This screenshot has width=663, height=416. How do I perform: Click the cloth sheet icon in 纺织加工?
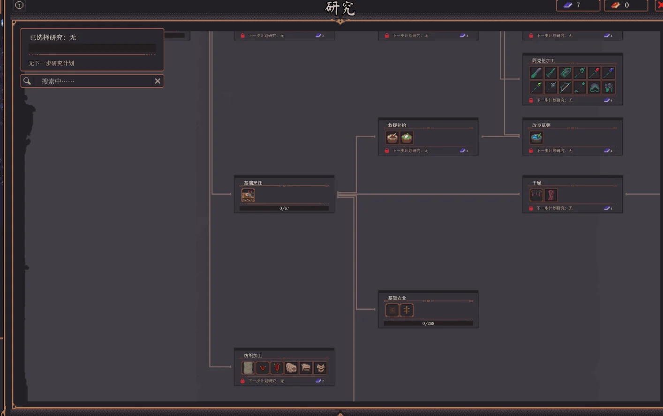[248, 368]
